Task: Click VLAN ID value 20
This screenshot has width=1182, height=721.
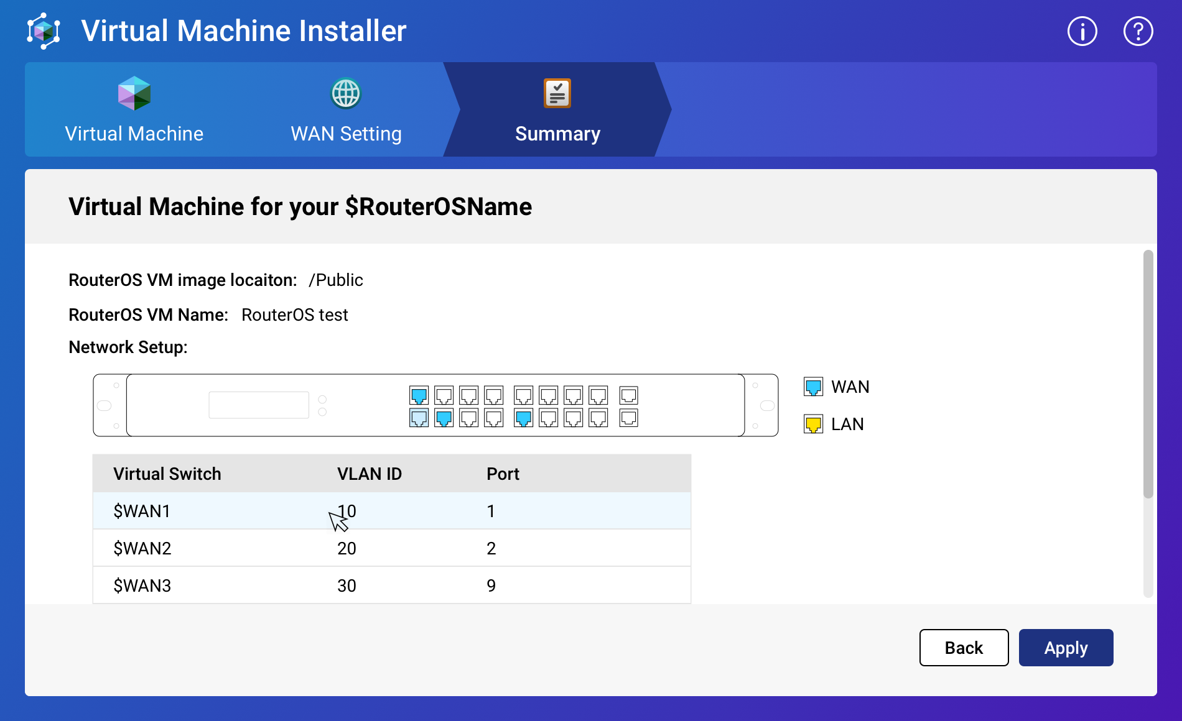Action: pos(347,548)
